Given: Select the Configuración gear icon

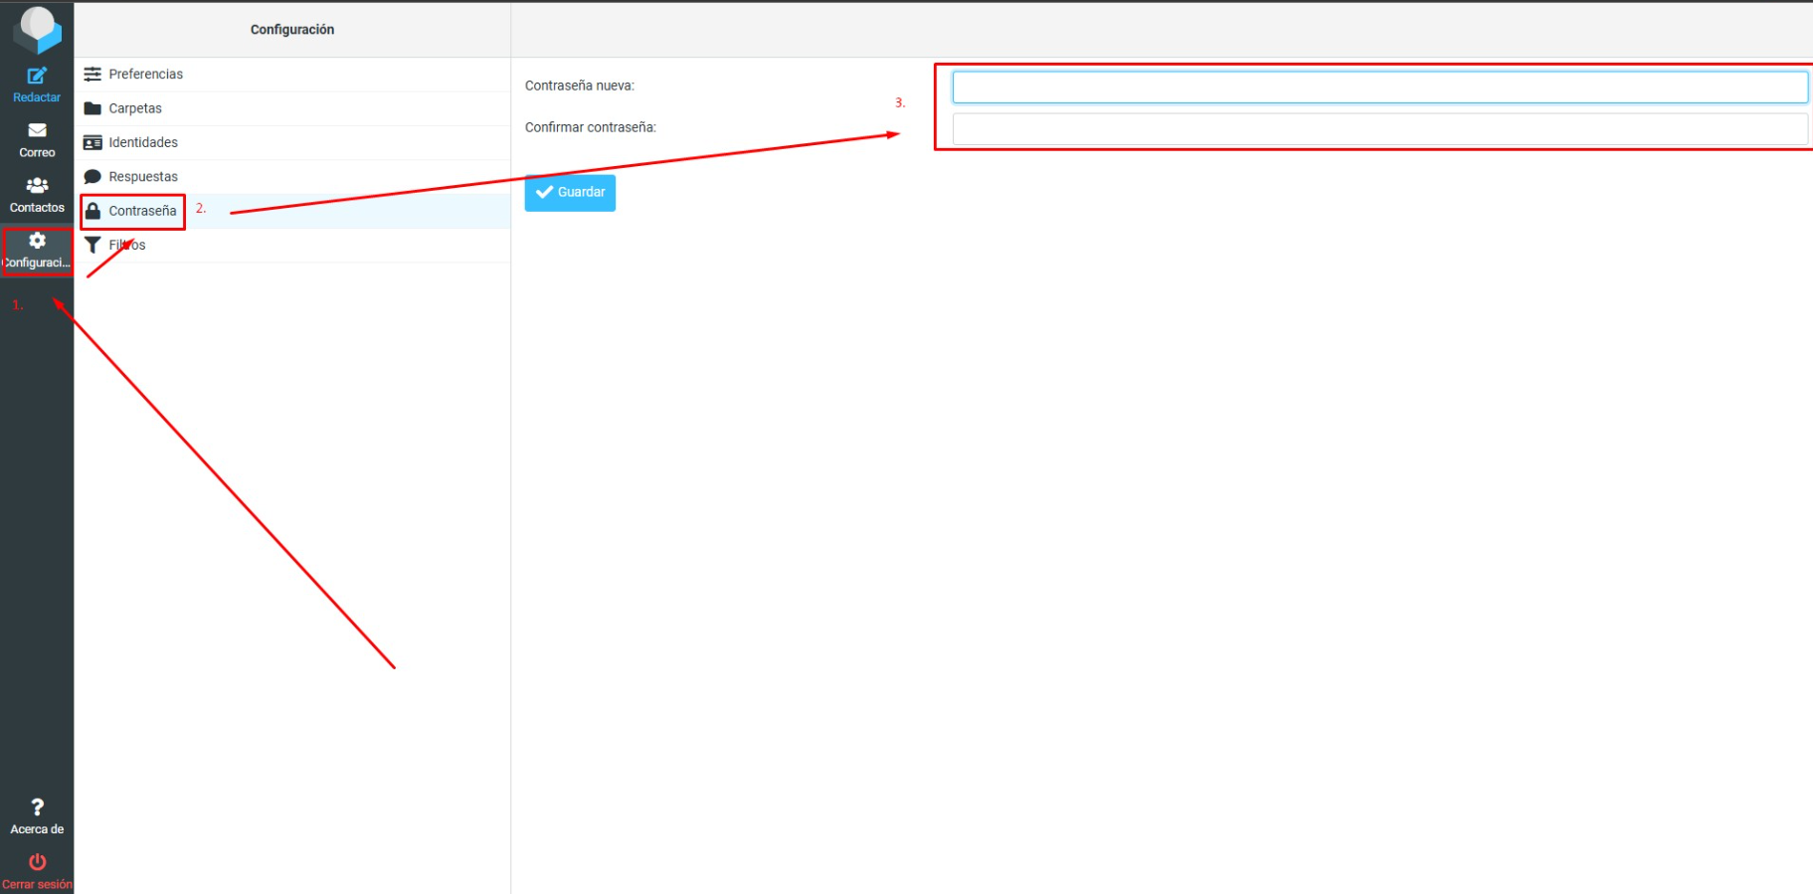Looking at the screenshot, I should pos(37,241).
